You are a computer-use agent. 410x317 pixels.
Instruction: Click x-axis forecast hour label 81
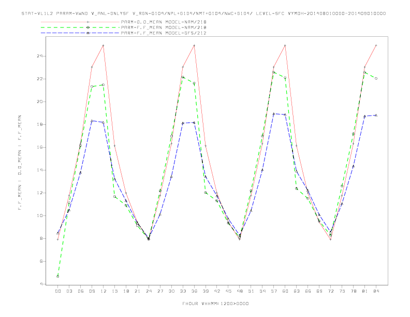pos(365,291)
